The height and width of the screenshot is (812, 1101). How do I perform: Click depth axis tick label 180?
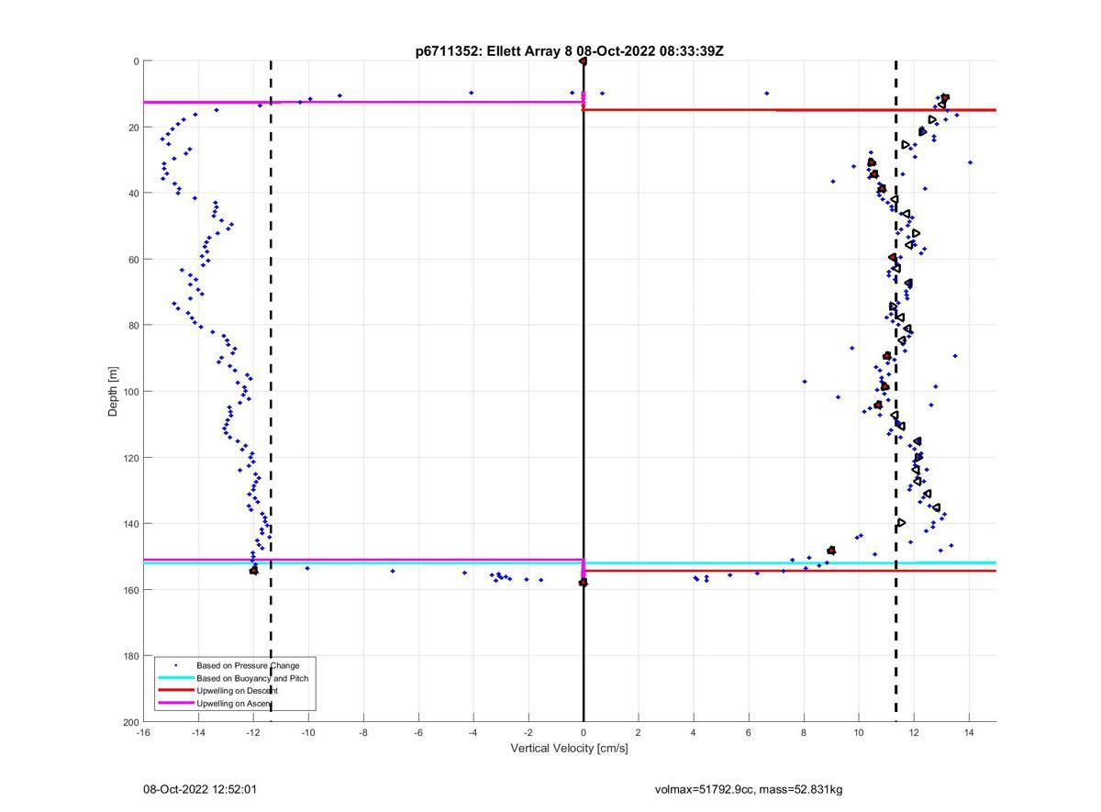[x=130, y=656]
